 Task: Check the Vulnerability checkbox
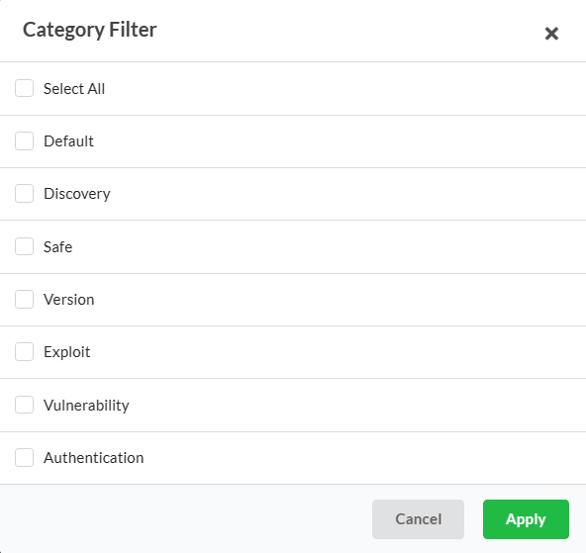25,405
